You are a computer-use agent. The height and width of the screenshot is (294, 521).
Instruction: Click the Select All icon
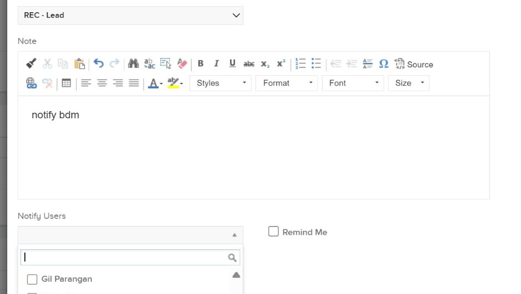(166, 64)
